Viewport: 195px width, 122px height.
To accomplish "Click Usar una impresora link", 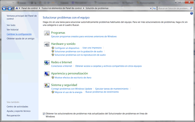I will click(92, 48).
